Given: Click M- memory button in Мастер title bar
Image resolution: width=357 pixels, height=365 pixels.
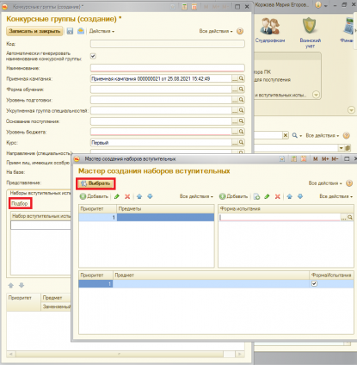Looking at the screenshot, I should point(335,158).
